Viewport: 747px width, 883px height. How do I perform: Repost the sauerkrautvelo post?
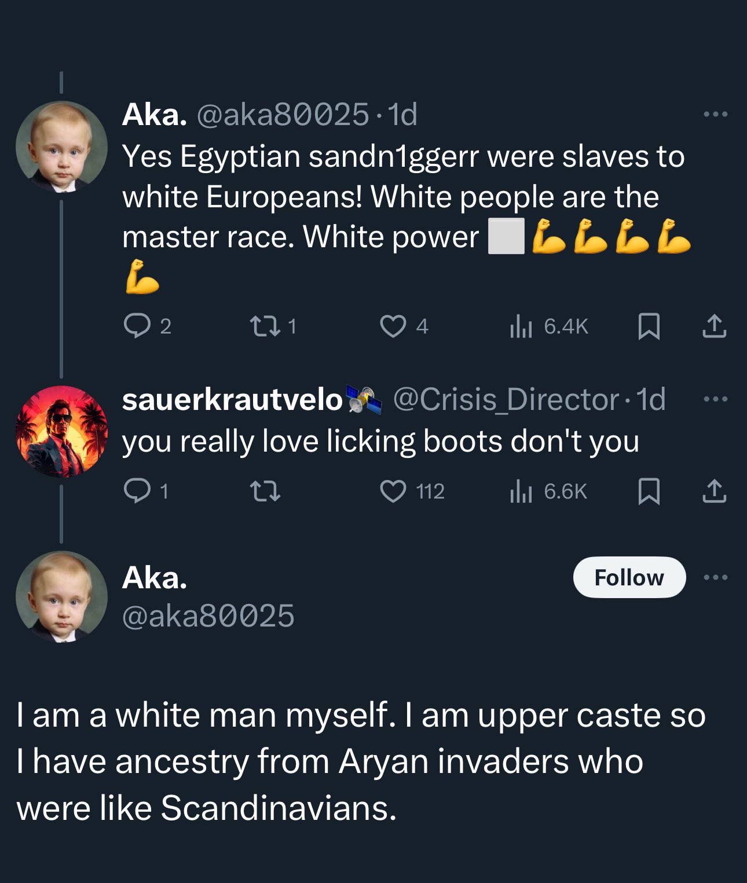[x=265, y=491]
